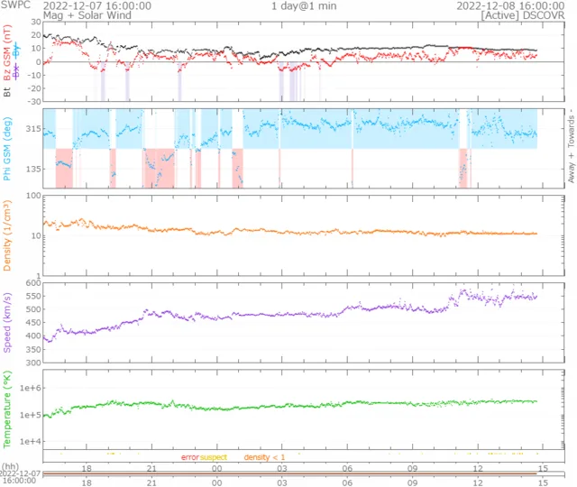Toggle the Bt series label

(7, 92)
